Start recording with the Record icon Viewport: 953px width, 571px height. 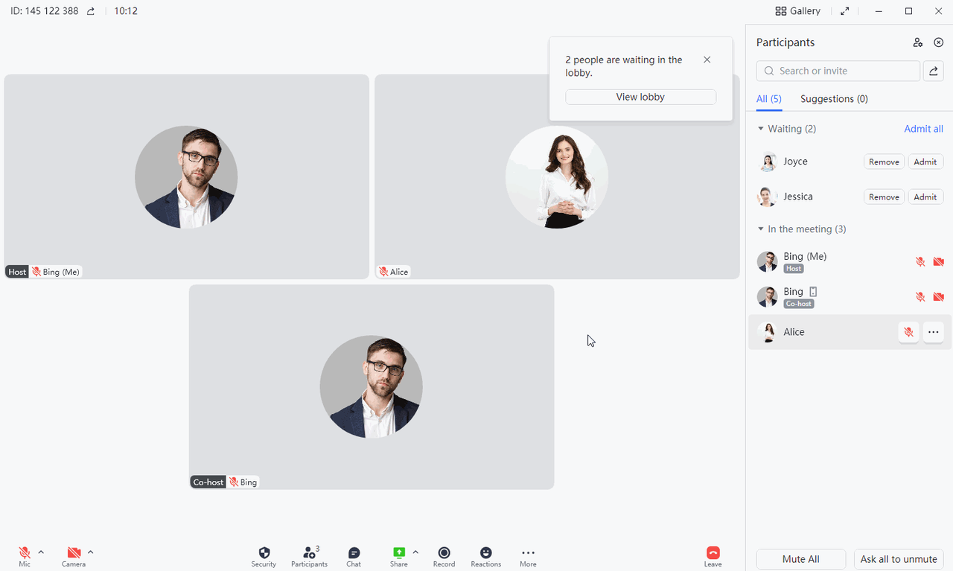[x=444, y=553]
